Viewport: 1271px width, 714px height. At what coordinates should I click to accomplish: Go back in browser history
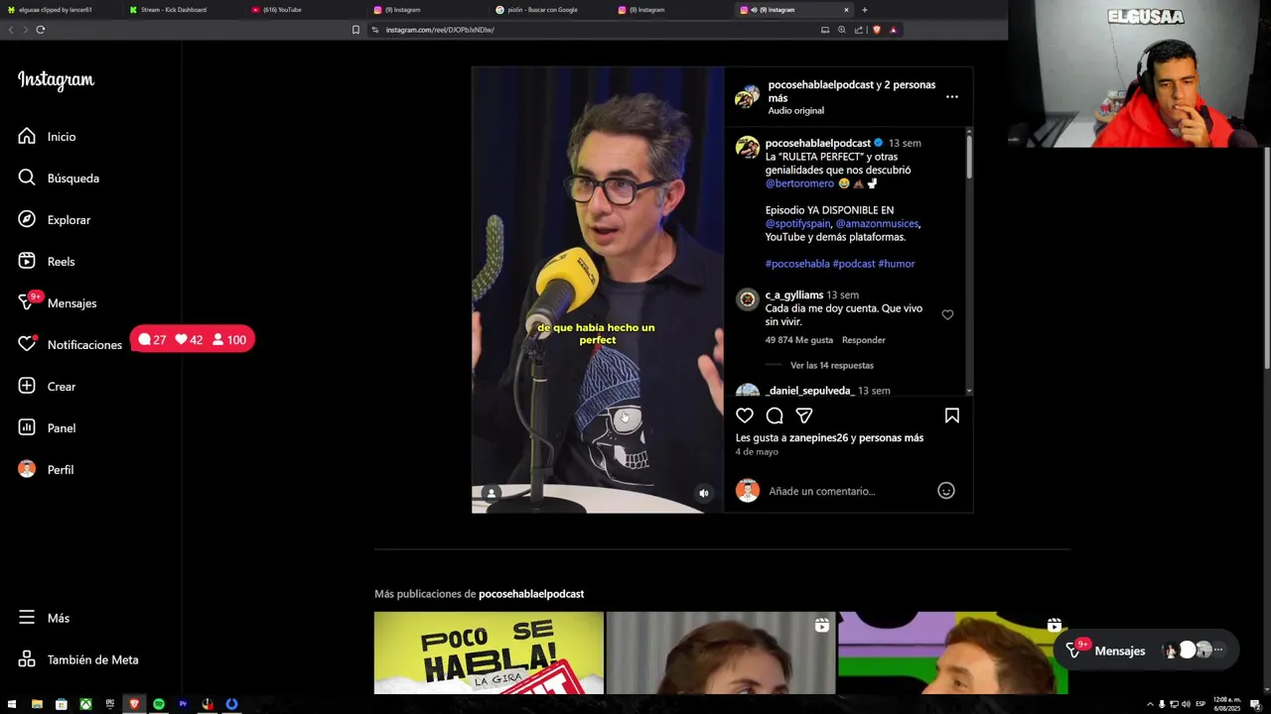(x=11, y=30)
